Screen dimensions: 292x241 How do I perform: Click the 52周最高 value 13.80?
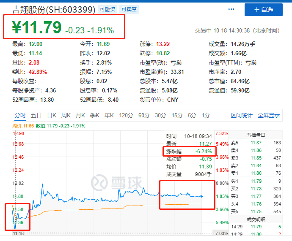click(47, 100)
